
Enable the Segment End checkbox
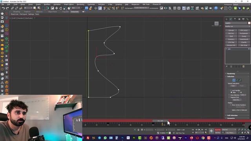229,97
